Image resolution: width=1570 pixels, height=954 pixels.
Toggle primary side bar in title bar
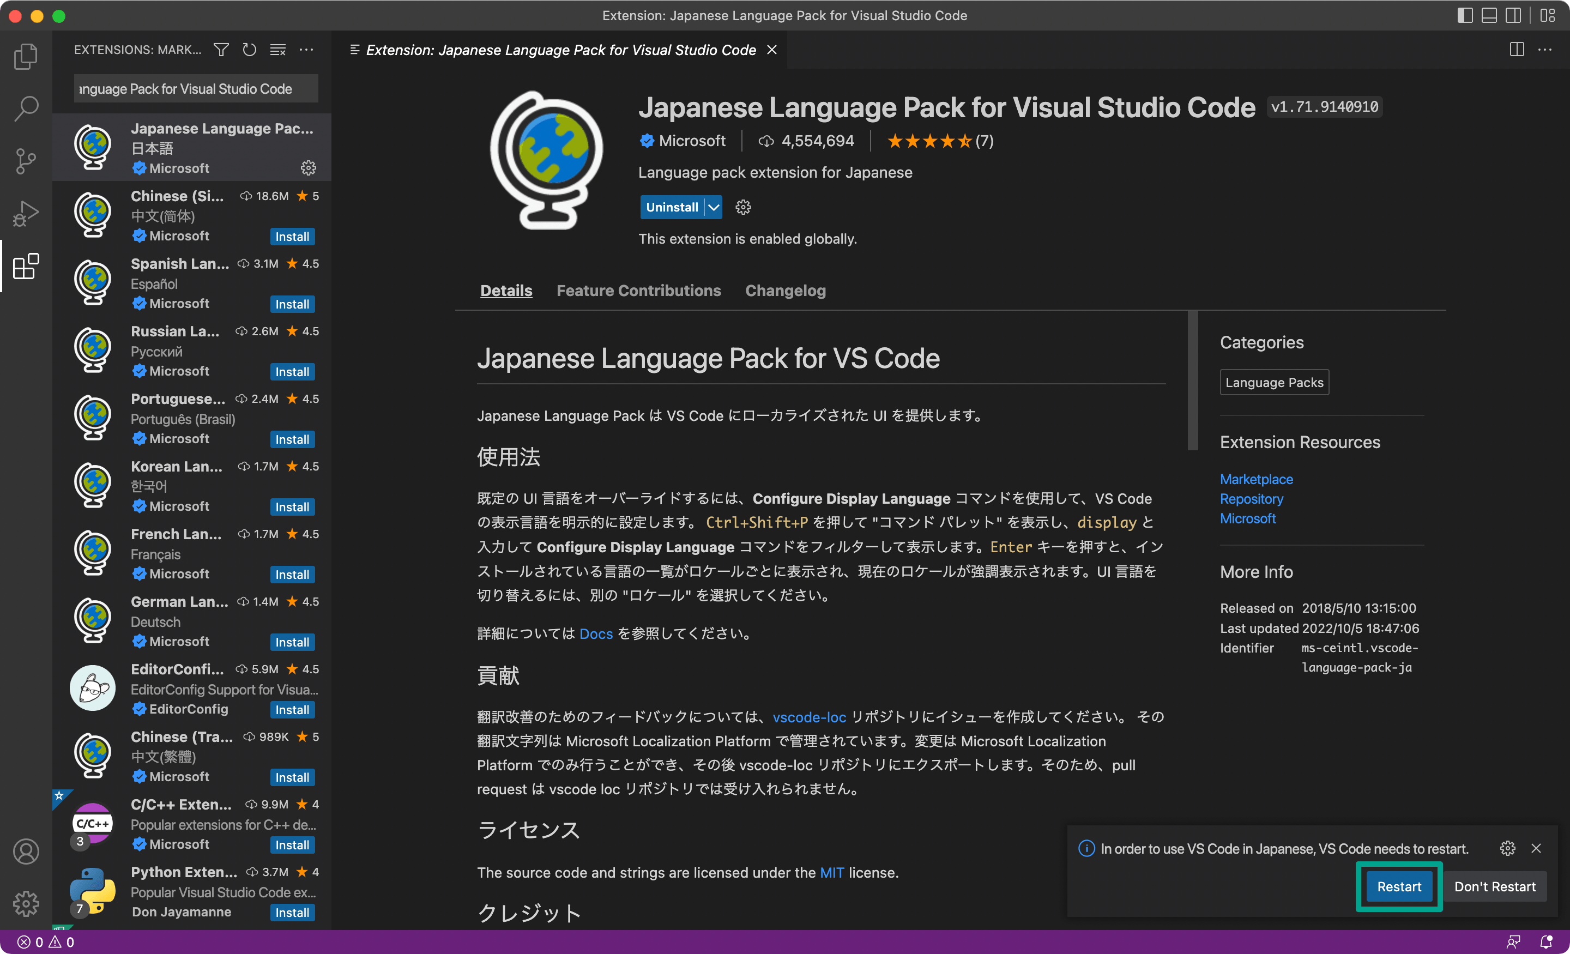[x=1465, y=15]
